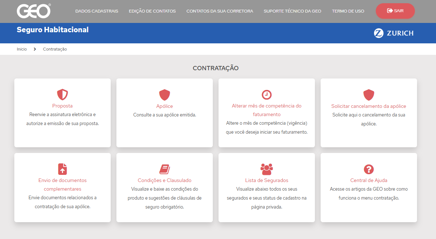This screenshot has width=436, height=239.
Task: Click the file upload icon for Envio de documentos
Action: pos(62,169)
